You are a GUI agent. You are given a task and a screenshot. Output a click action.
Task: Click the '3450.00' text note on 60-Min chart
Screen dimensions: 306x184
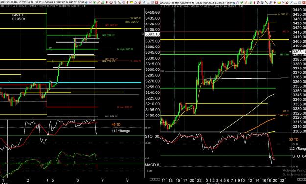[18, 15]
